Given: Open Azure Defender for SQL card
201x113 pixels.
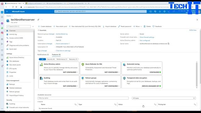Looking at the screenshot, I should coord(100,68).
